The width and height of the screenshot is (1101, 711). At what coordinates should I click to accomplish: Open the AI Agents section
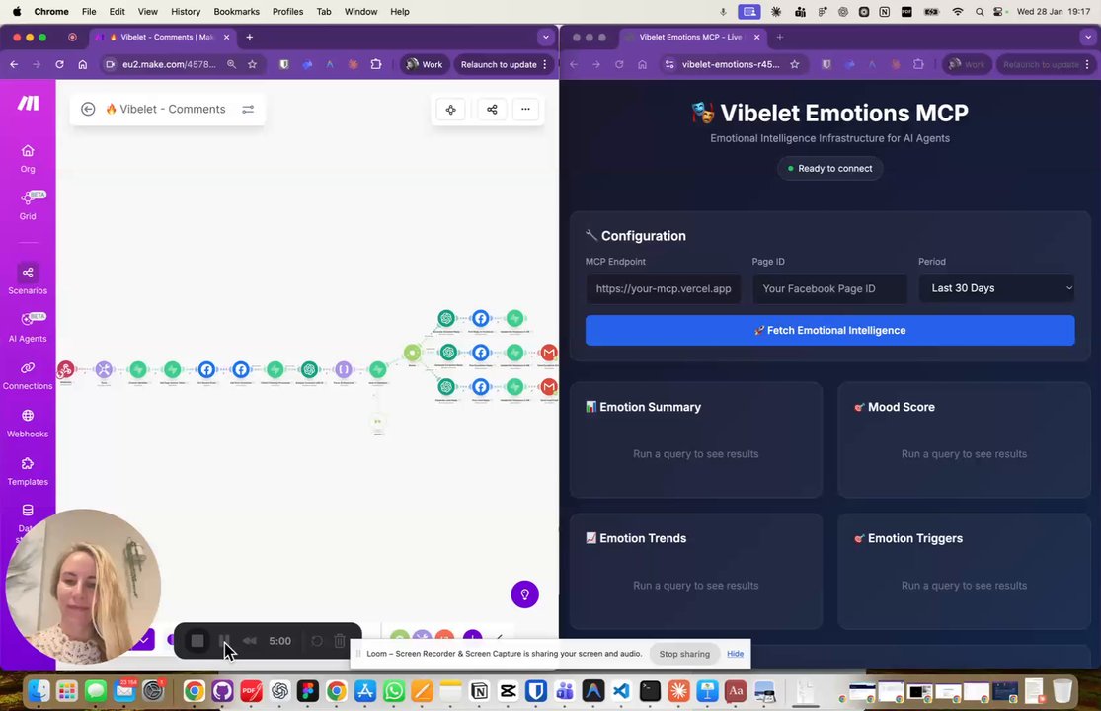coord(28,327)
